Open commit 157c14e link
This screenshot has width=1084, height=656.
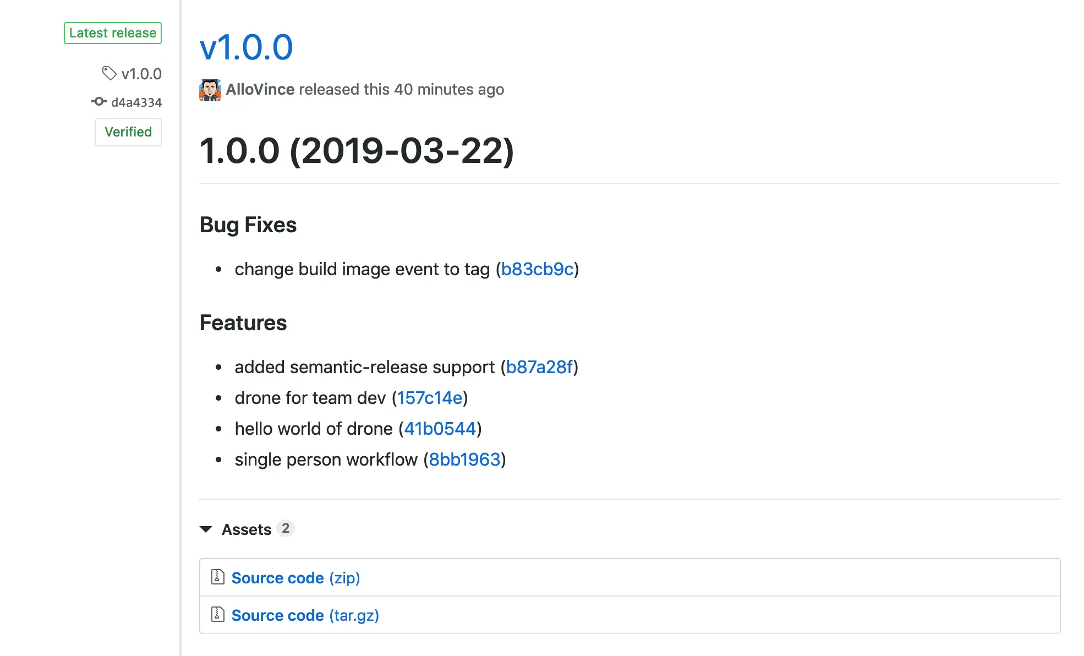pos(429,398)
